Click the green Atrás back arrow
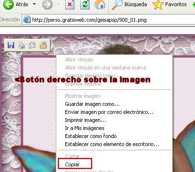This screenshot has height=172, width=195. pyautogui.click(x=8, y=4)
